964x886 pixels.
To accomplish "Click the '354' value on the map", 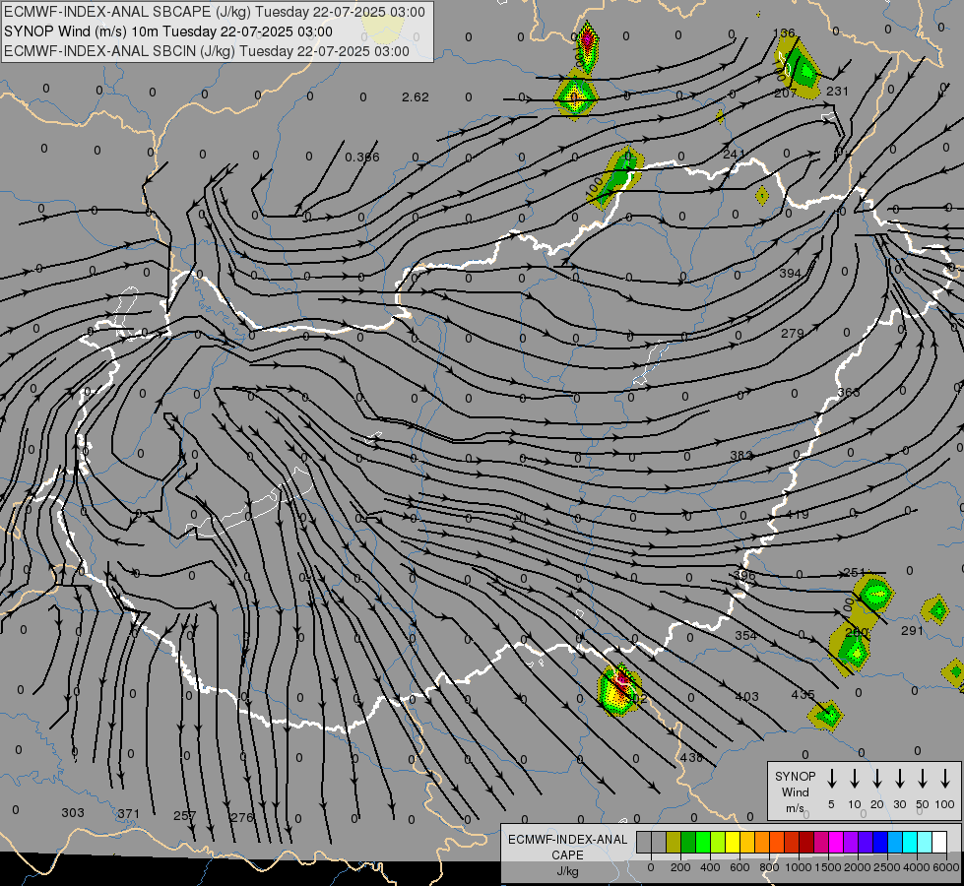I will 745,636.
